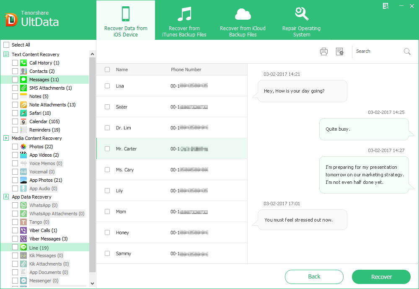Toggle the Name header select-all checkbox
The width and height of the screenshot is (419, 289).
point(107,70)
